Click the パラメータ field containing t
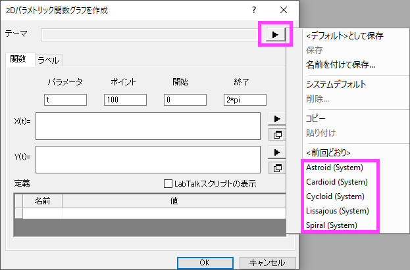 (65, 100)
